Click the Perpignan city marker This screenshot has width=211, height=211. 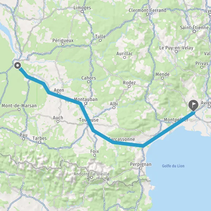pos(141,168)
